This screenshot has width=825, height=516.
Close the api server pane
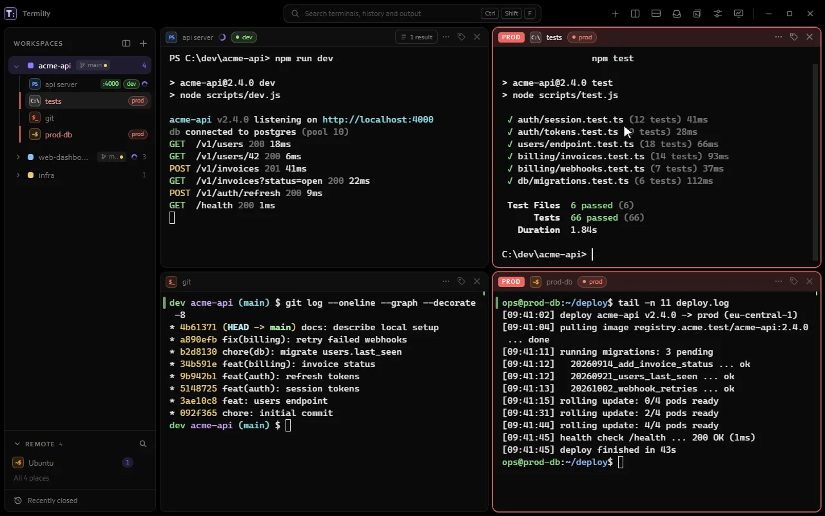(477, 37)
